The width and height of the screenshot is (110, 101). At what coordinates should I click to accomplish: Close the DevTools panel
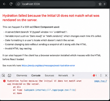[x=106, y=75]
